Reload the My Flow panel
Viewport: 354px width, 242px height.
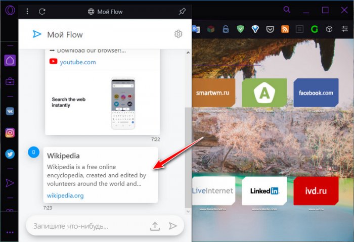42,12
